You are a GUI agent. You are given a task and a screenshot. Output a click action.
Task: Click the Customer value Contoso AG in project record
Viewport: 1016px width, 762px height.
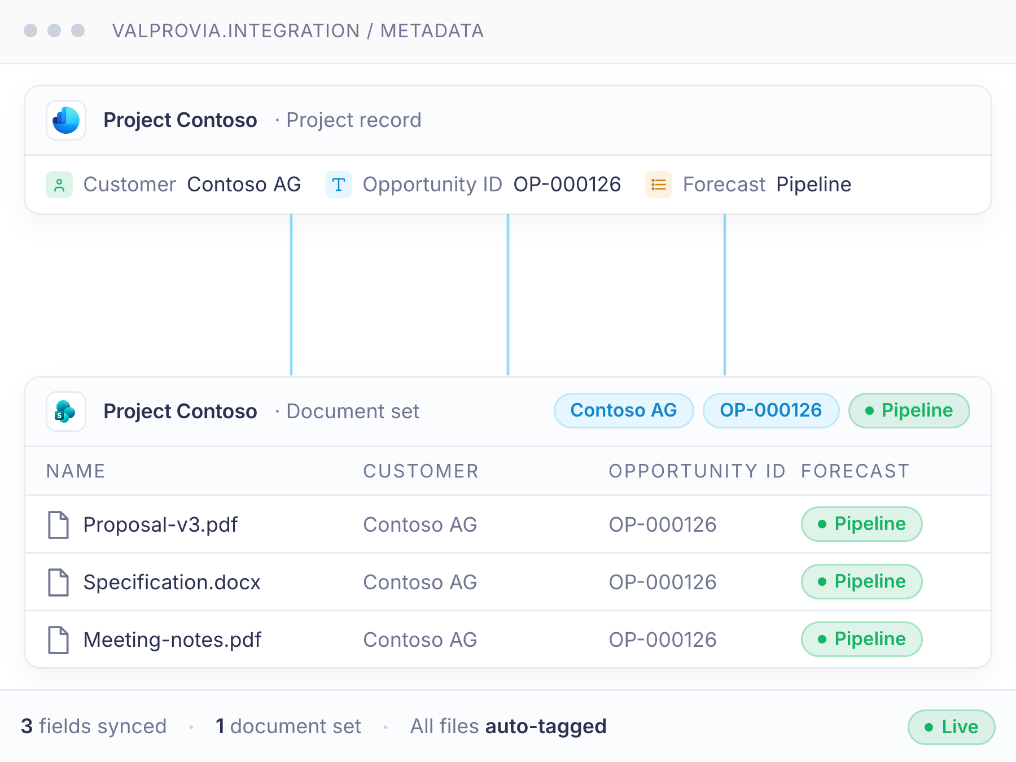(x=244, y=185)
